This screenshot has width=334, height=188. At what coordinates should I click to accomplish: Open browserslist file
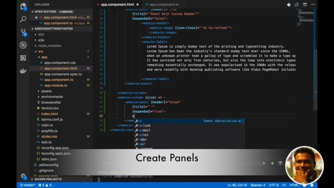click(51, 102)
